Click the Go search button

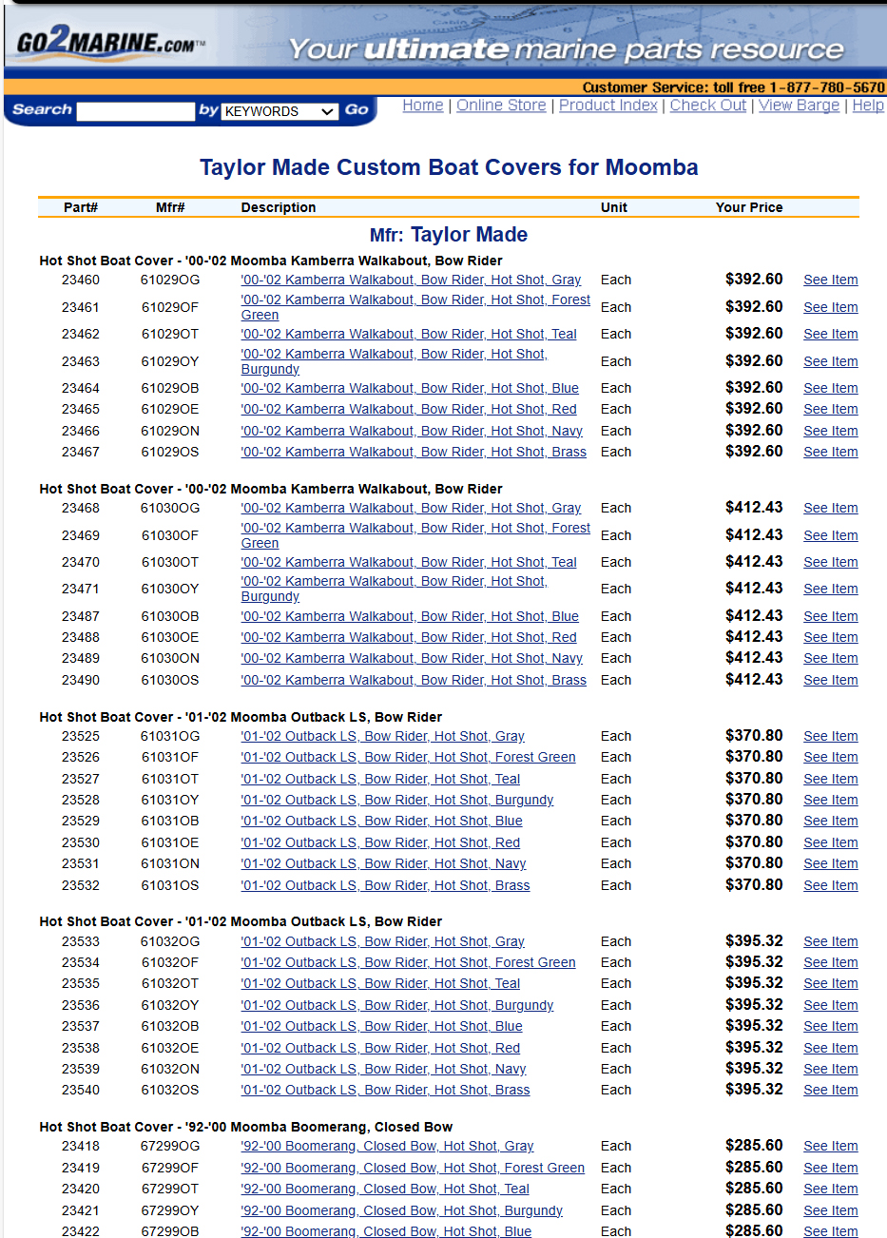point(357,110)
